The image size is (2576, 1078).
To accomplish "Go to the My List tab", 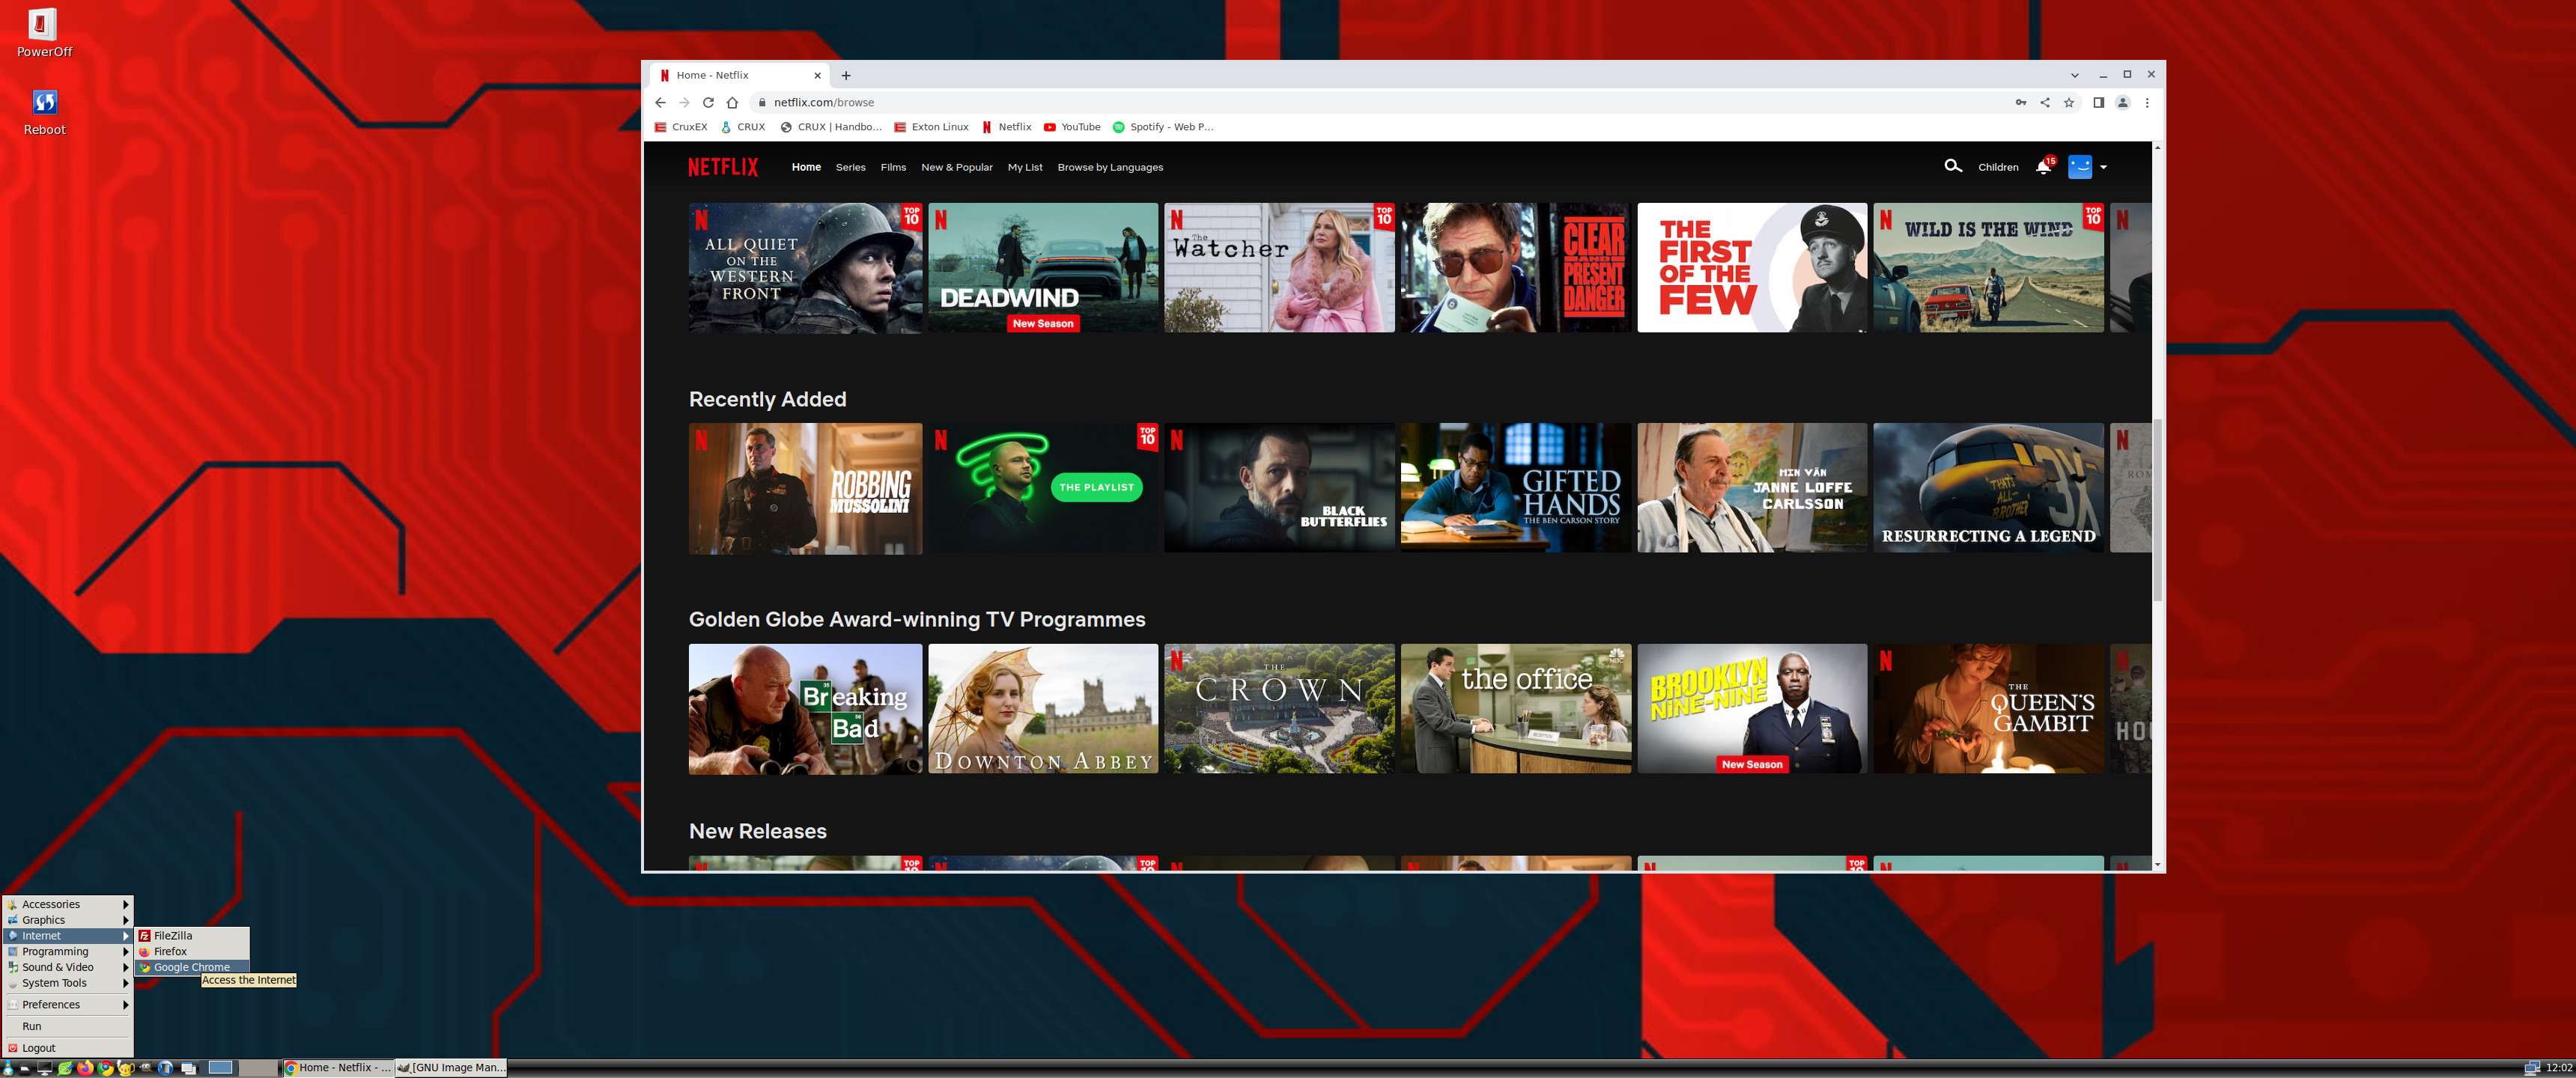I will (1024, 167).
